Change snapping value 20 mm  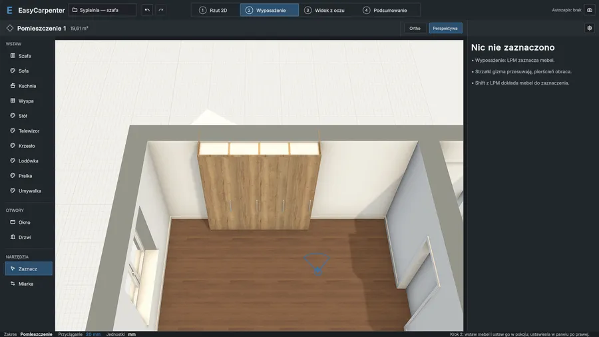pos(93,334)
